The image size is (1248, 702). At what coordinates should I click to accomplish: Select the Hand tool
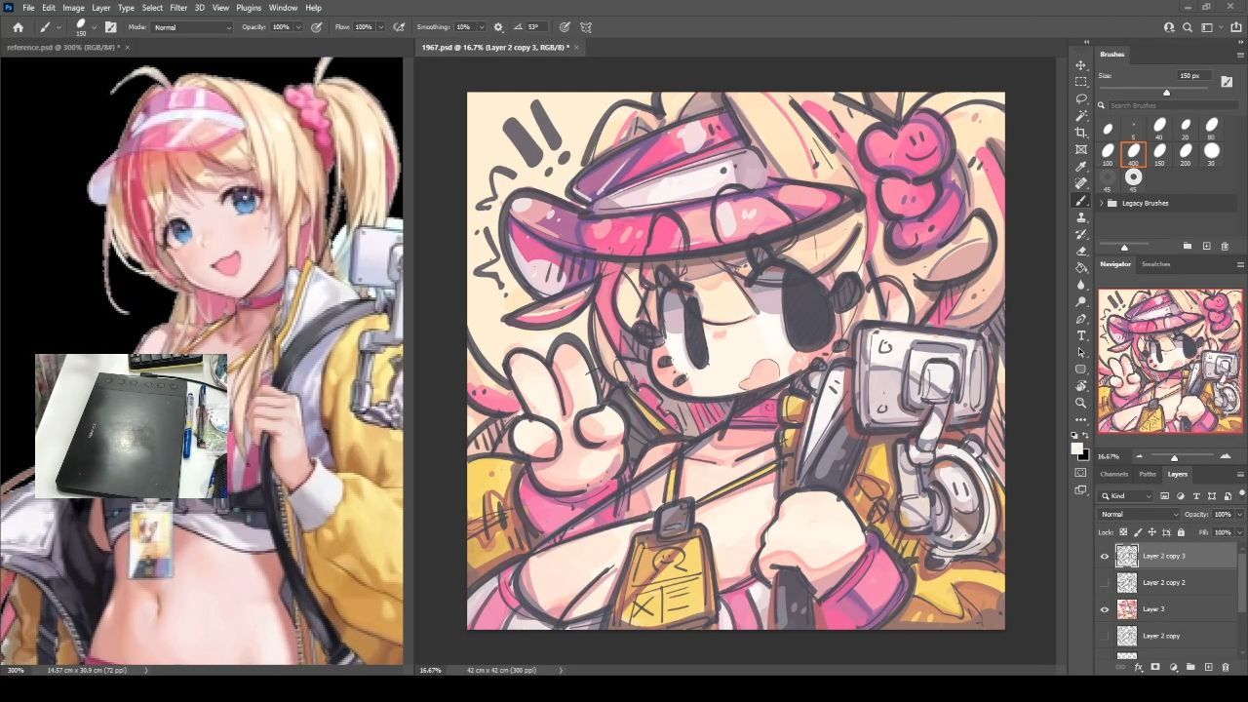[x=1080, y=386]
